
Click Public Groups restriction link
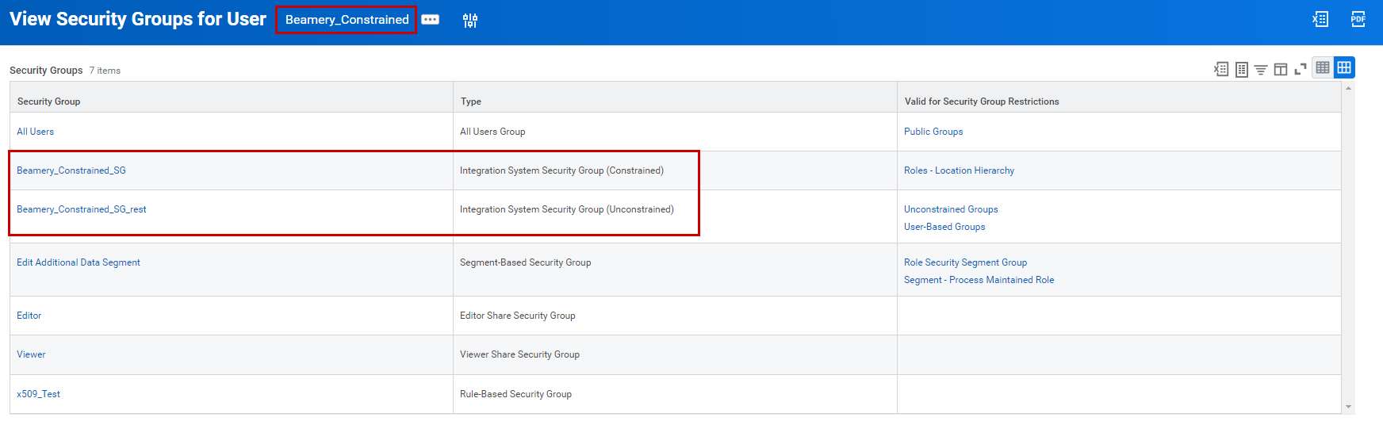click(x=933, y=132)
